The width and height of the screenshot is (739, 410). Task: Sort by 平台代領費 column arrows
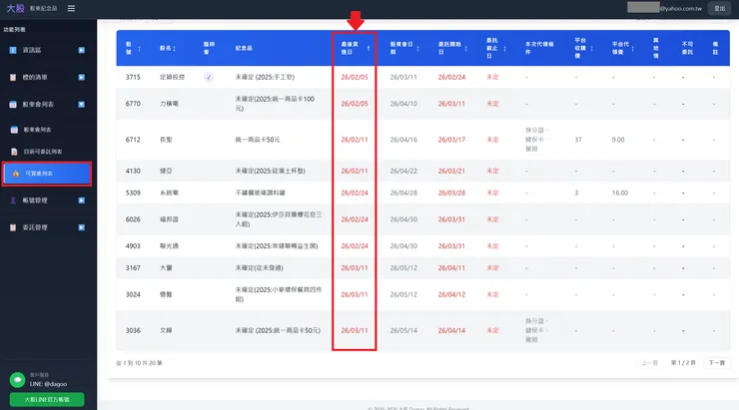click(x=632, y=49)
